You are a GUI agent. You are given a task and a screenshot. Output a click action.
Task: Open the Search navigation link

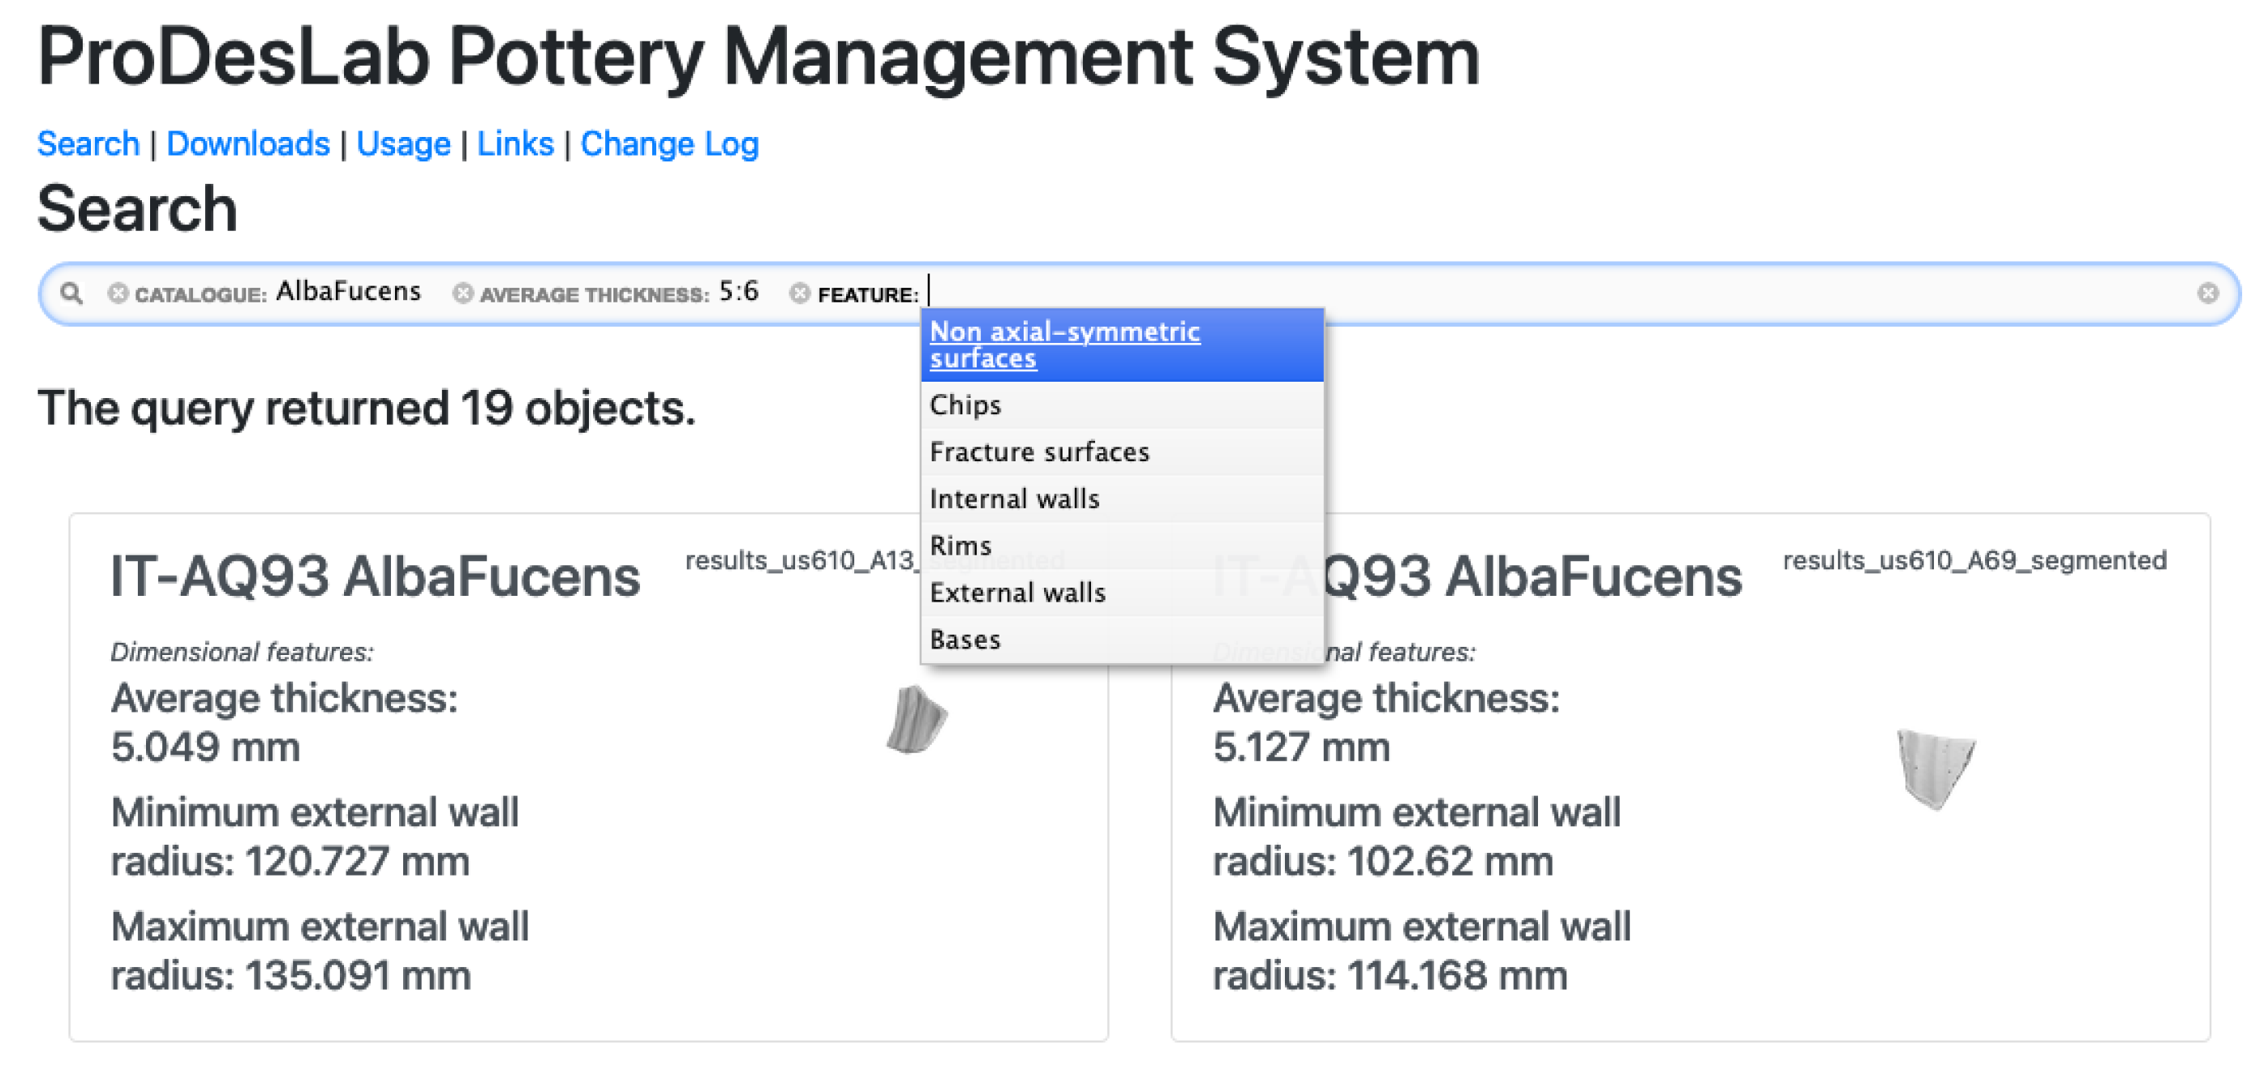(88, 143)
